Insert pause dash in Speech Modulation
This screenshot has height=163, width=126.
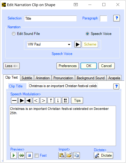click(14, 100)
